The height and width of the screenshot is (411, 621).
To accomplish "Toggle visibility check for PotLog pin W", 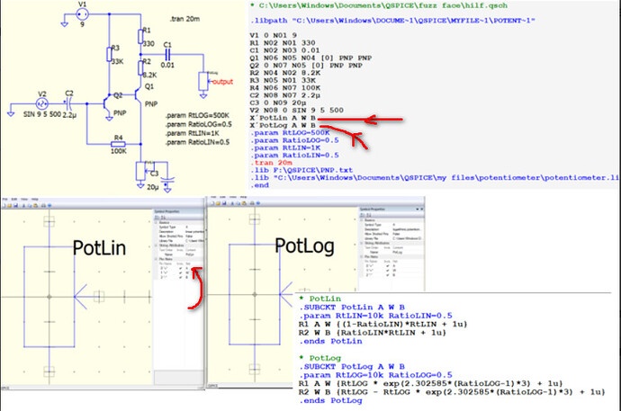I will (x=388, y=270).
